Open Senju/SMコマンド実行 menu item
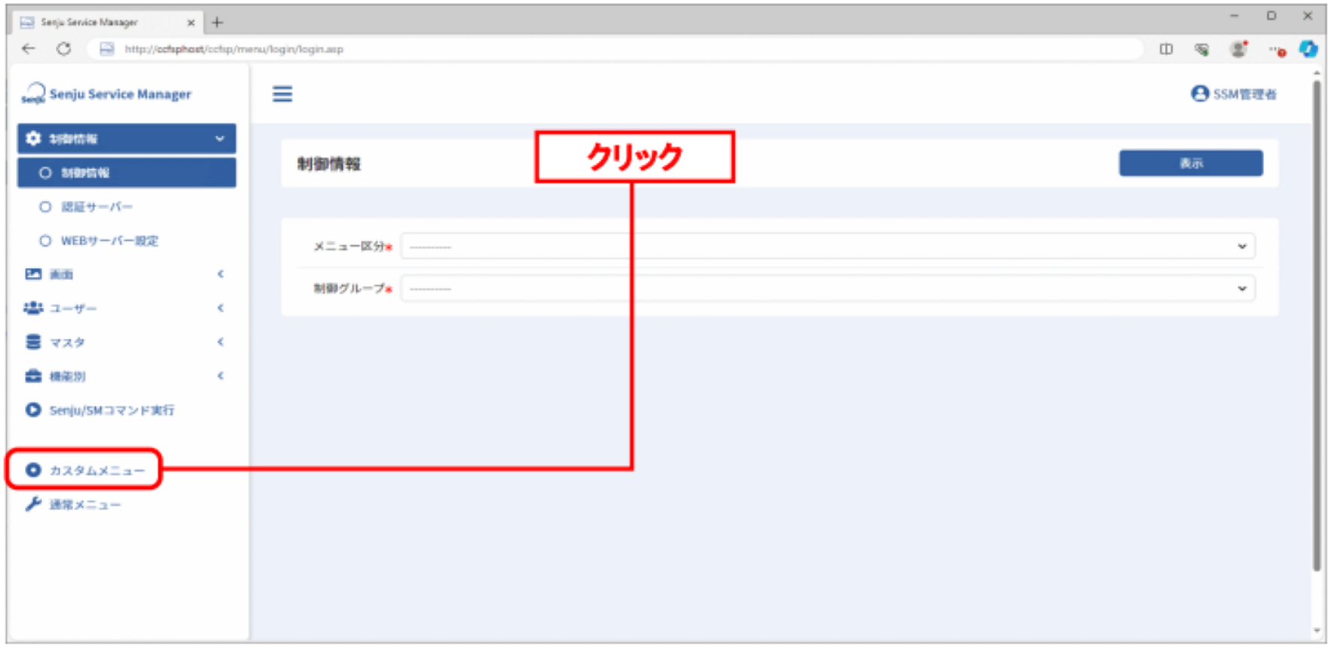Viewport: 1329px width, 651px height. [x=112, y=410]
